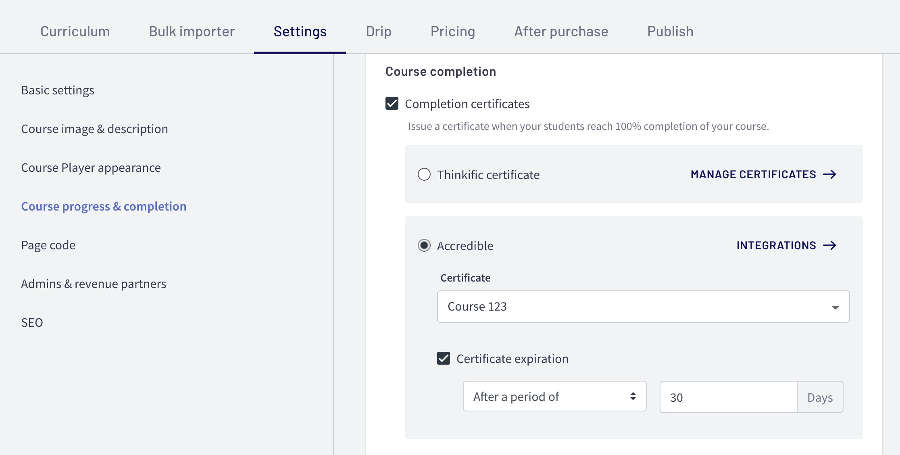900x455 pixels.
Task: Click the INTEGRATIONS link
Action: (x=776, y=245)
